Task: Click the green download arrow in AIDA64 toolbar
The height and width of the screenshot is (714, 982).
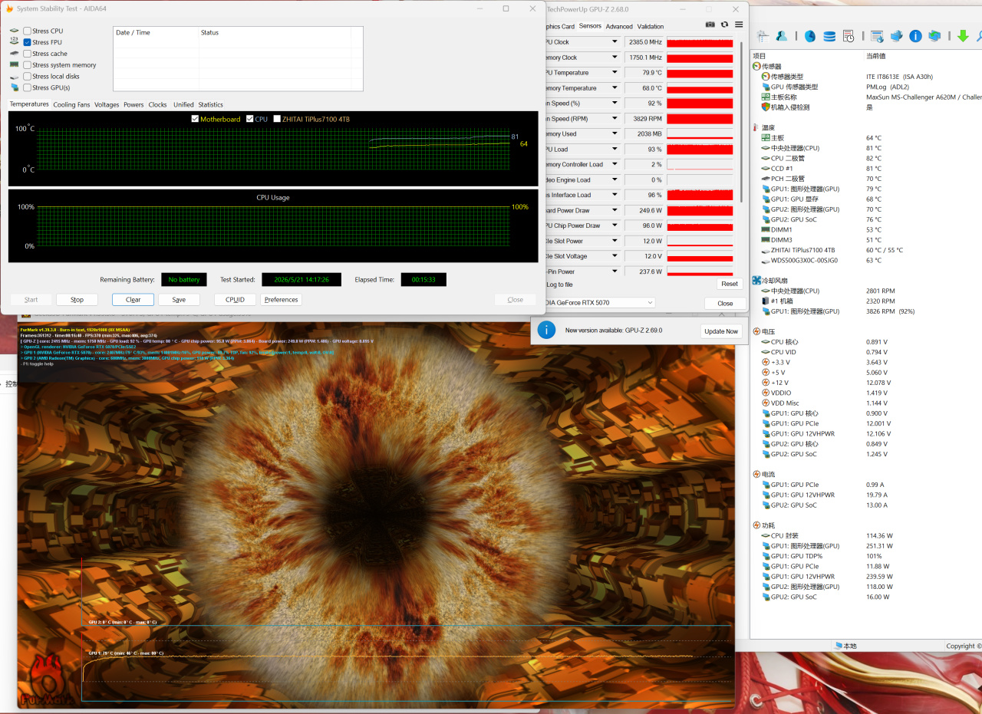Action: tap(963, 36)
